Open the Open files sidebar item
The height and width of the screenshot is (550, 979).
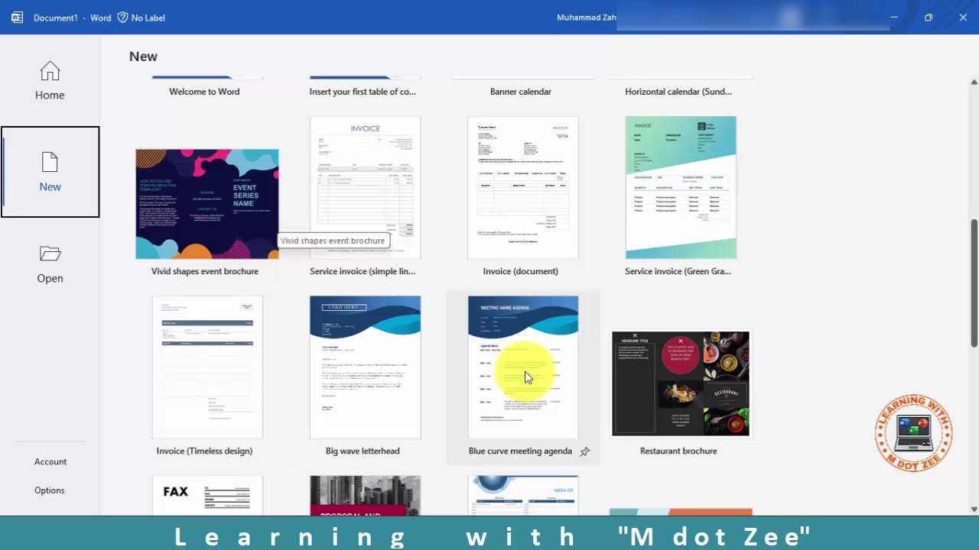point(50,264)
